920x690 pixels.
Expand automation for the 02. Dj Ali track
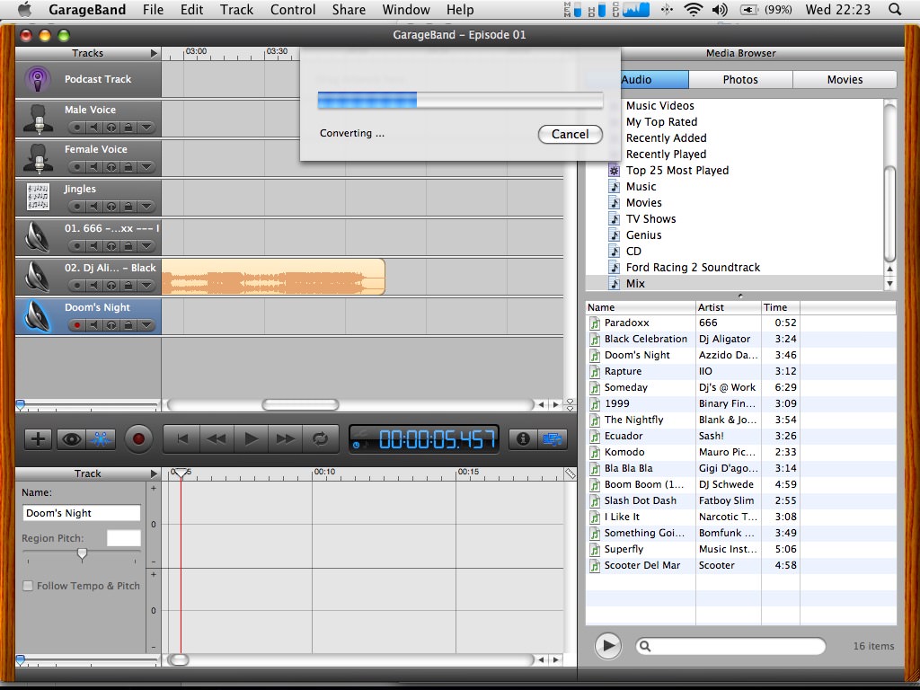pos(146,285)
